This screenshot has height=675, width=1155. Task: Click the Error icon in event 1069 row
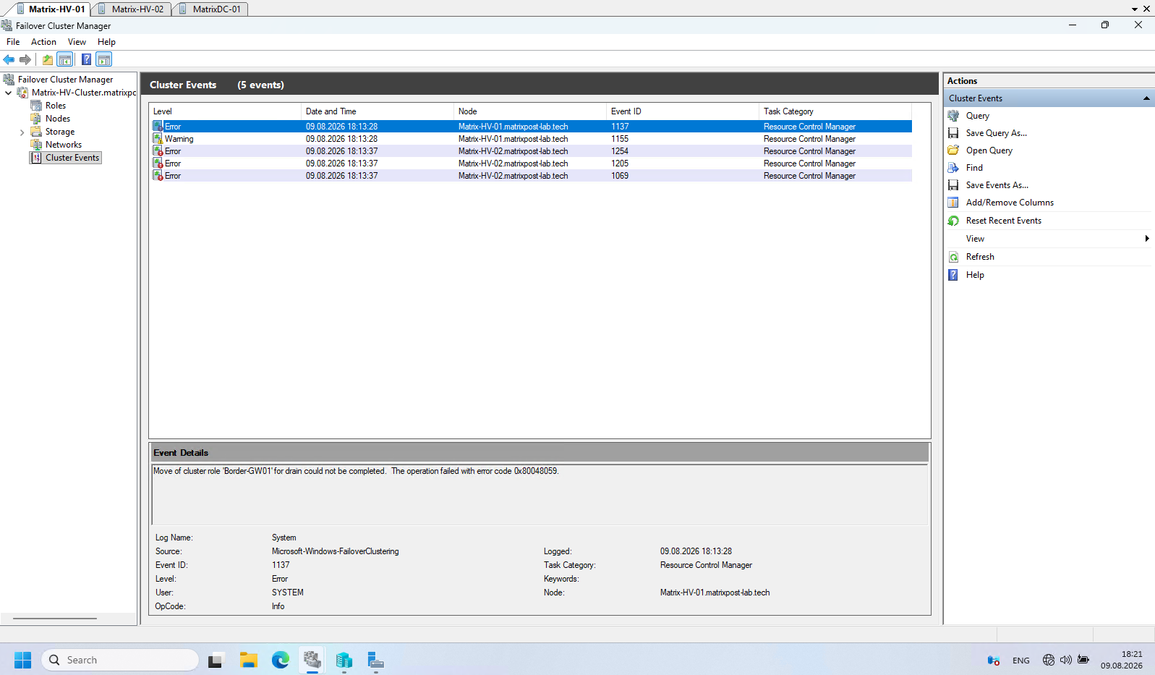(x=158, y=176)
